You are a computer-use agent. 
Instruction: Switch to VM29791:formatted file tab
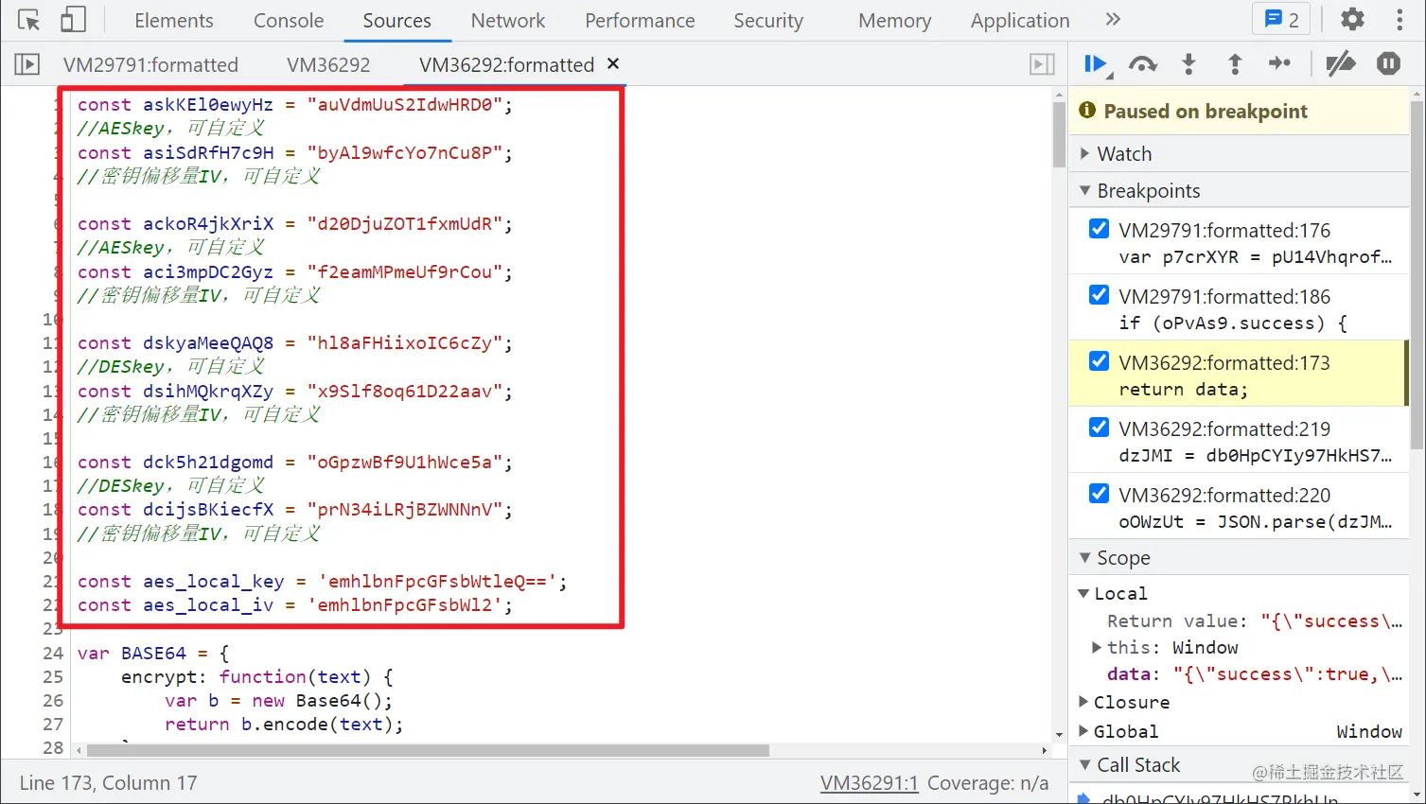click(x=151, y=64)
